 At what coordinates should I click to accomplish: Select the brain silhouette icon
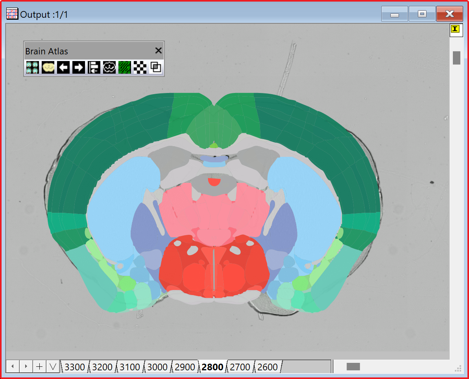click(47, 67)
